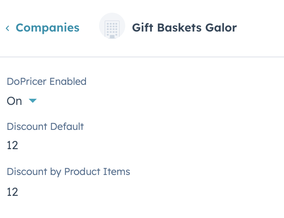Open the company record title header

[x=185, y=28]
